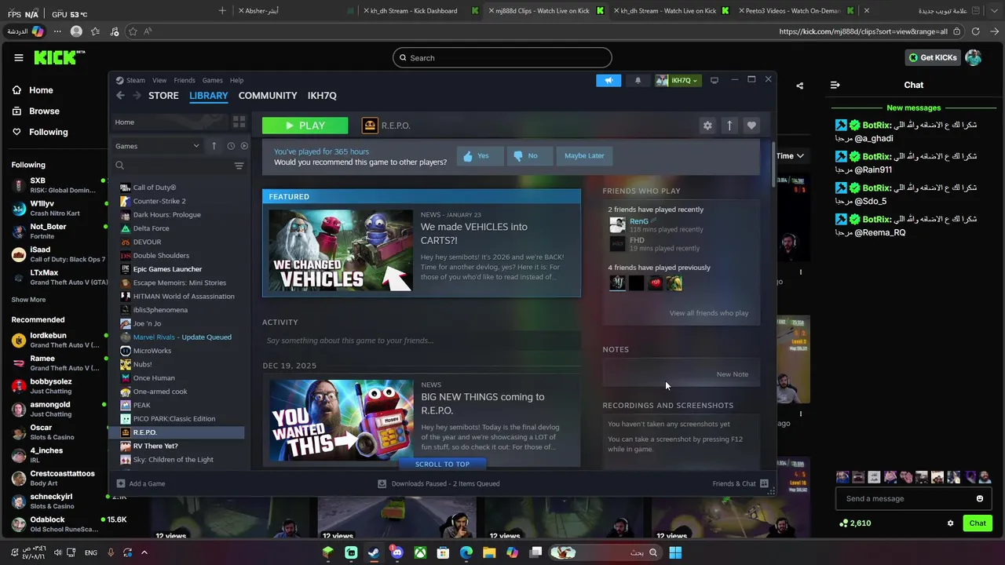Click the Kick logo
The height and width of the screenshot is (565, 1005).
click(x=59, y=57)
